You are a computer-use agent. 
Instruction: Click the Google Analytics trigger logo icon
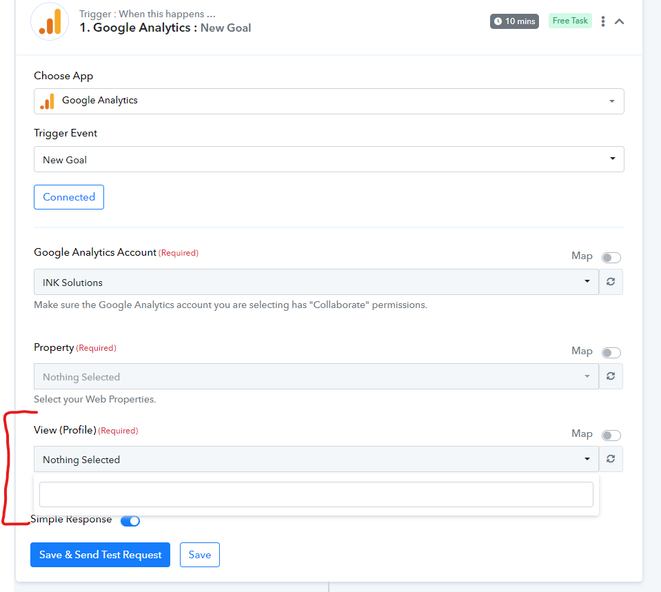(x=50, y=21)
